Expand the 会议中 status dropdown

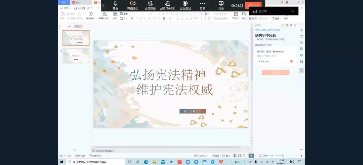pyautogui.click(x=292, y=11)
